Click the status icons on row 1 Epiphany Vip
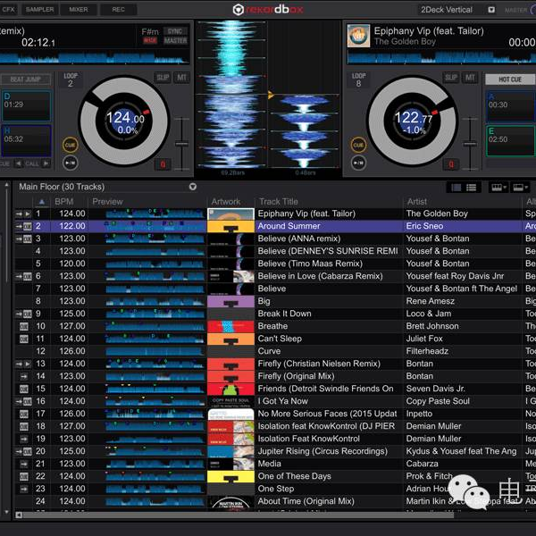536x536 pixels. coord(23,214)
